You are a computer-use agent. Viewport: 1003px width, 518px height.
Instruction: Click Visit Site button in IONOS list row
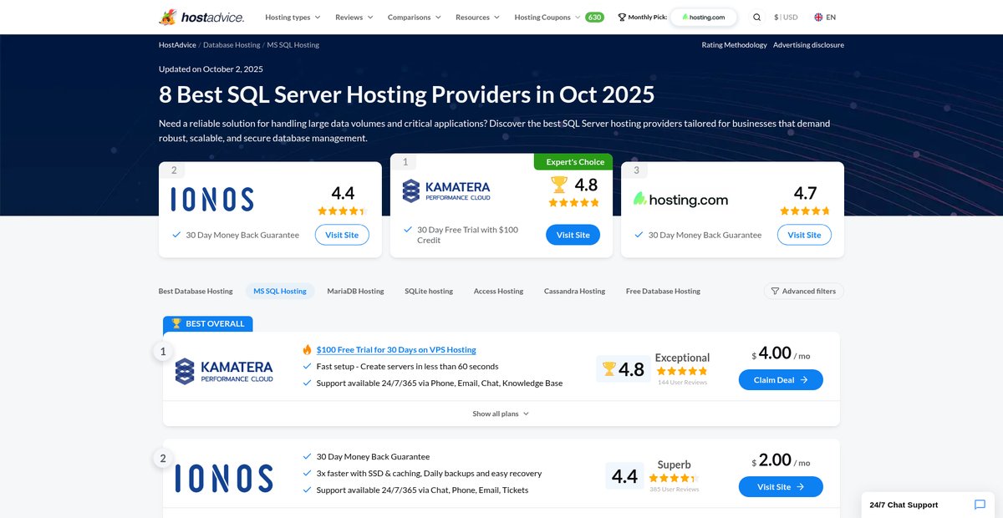pos(781,486)
